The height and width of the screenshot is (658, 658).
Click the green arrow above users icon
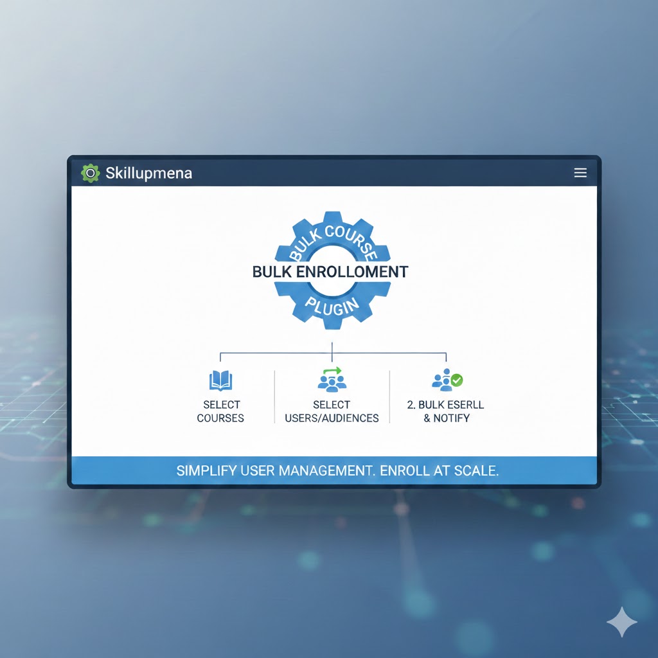332,371
